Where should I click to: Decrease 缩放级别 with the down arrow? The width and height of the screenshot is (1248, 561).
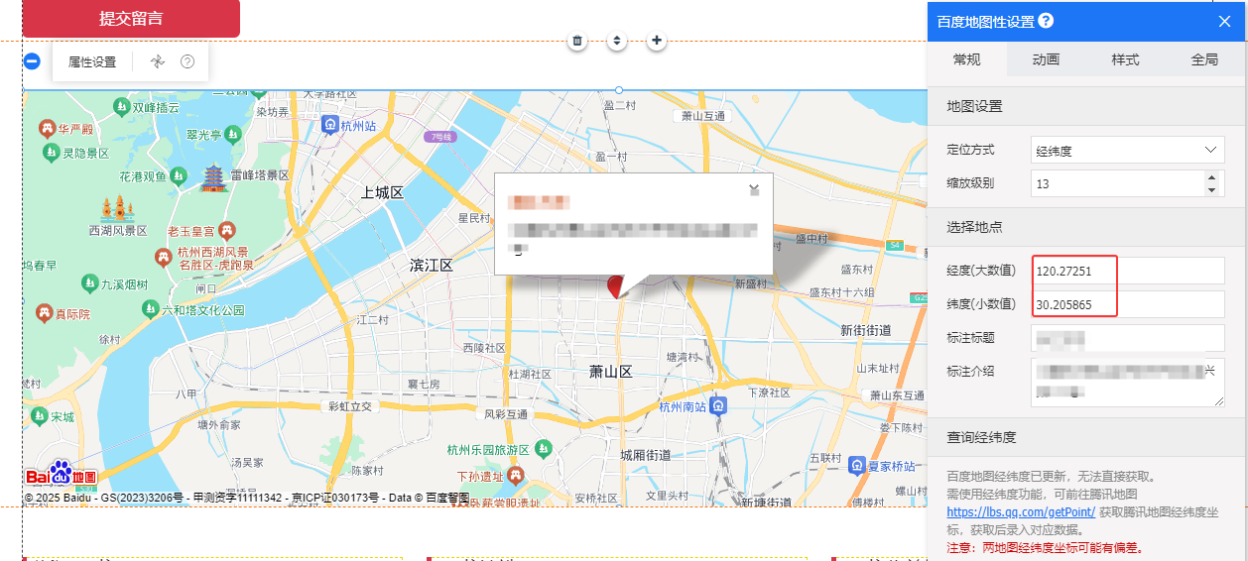pos(1211,189)
